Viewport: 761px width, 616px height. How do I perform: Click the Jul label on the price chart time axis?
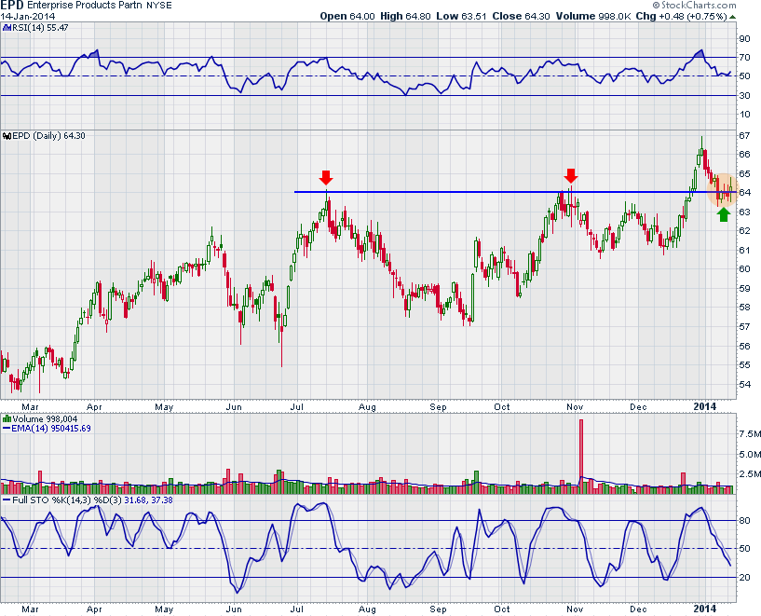tap(296, 406)
